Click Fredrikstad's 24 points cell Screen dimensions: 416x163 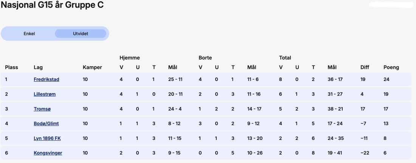coord(386,79)
